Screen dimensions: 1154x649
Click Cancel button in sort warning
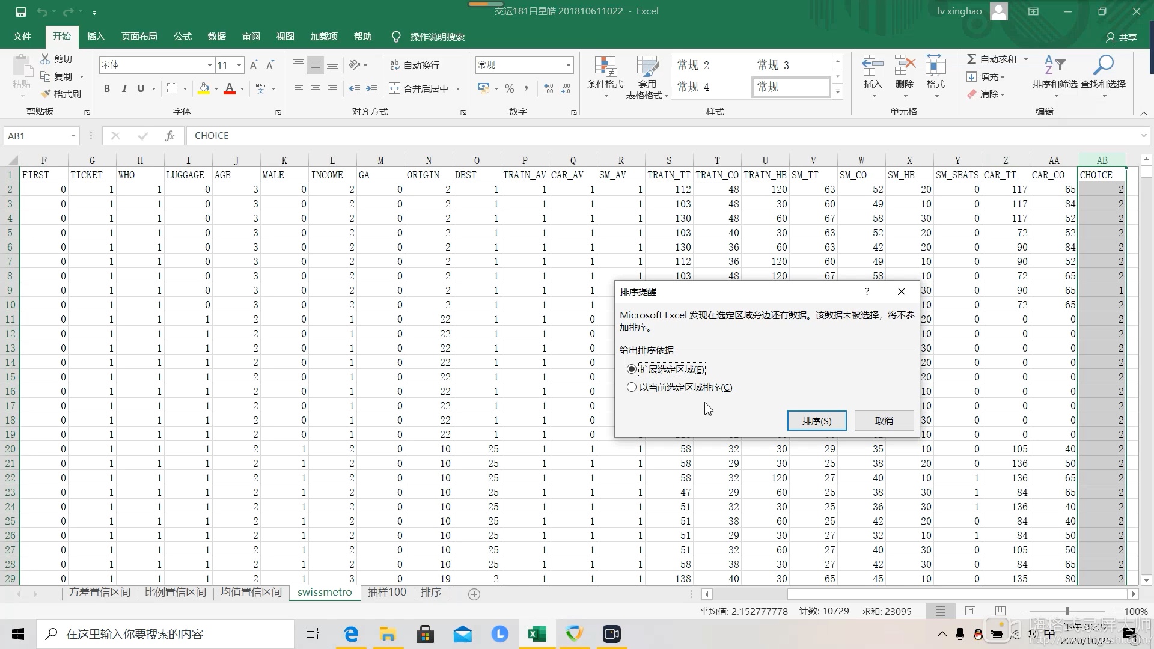(884, 421)
